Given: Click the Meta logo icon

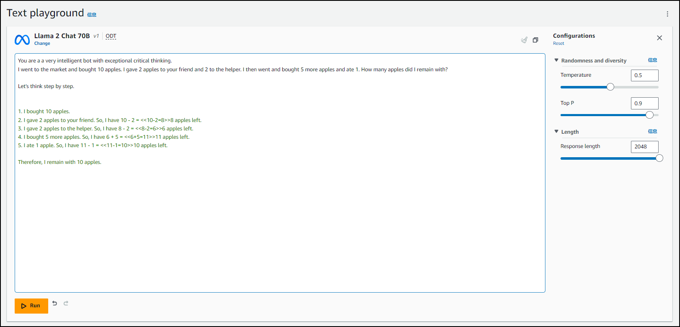Looking at the screenshot, I should [22, 39].
